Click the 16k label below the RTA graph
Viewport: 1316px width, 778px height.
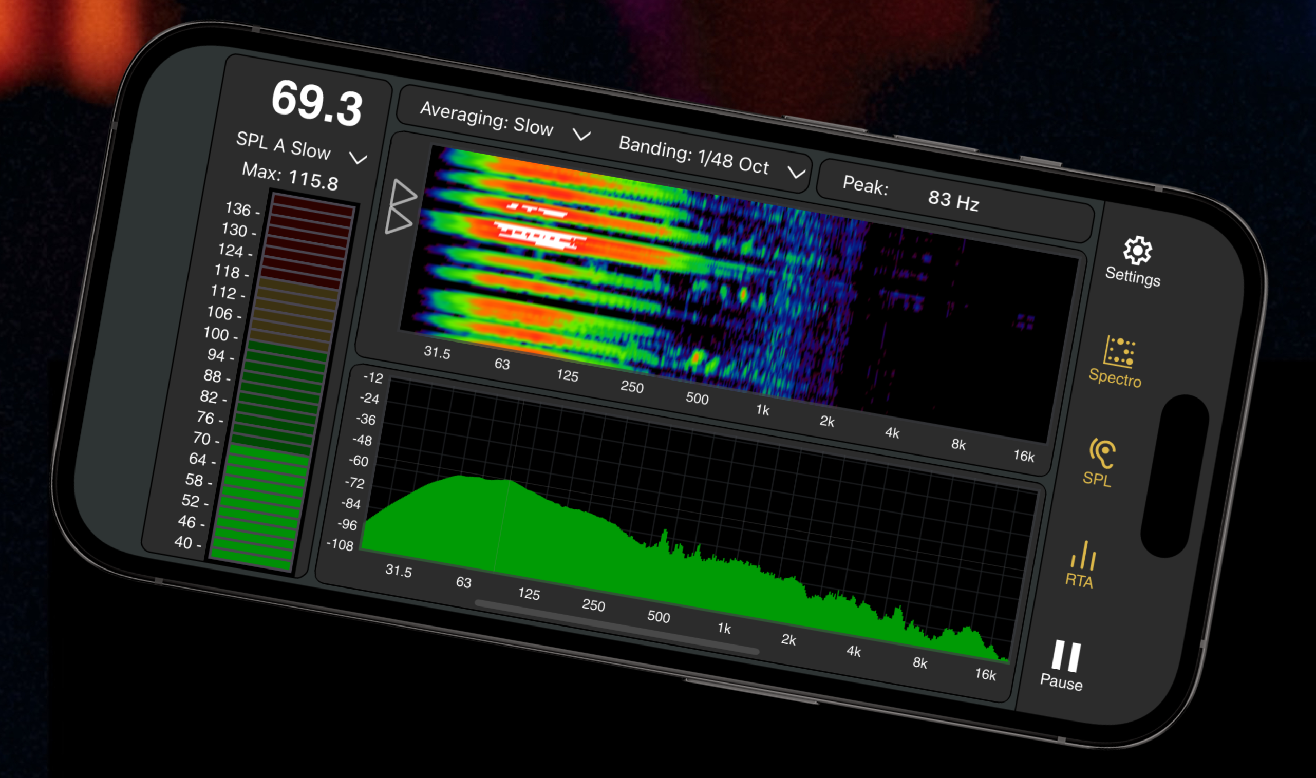[985, 674]
